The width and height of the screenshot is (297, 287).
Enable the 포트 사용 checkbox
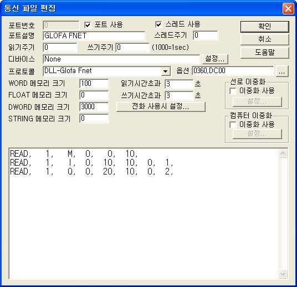pyautogui.click(x=88, y=25)
